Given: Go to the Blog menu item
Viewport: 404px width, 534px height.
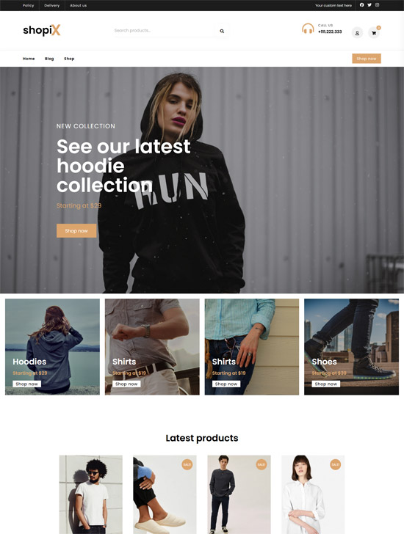Looking at the screenshot, I should 49,59.
